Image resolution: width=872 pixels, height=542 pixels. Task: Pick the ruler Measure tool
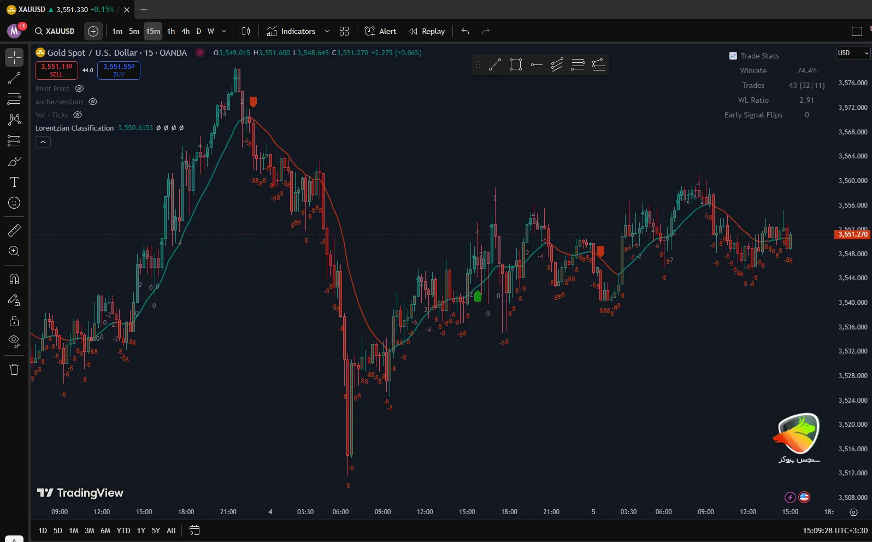click(14, 231)
